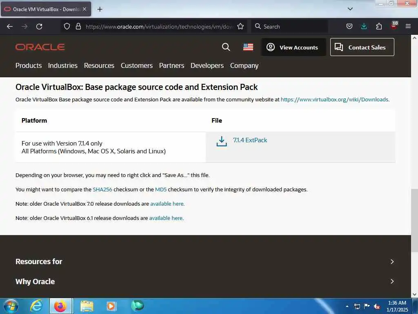The image size is (418, 314).
Task: Open the Industries menu
Action: (62, 65)
